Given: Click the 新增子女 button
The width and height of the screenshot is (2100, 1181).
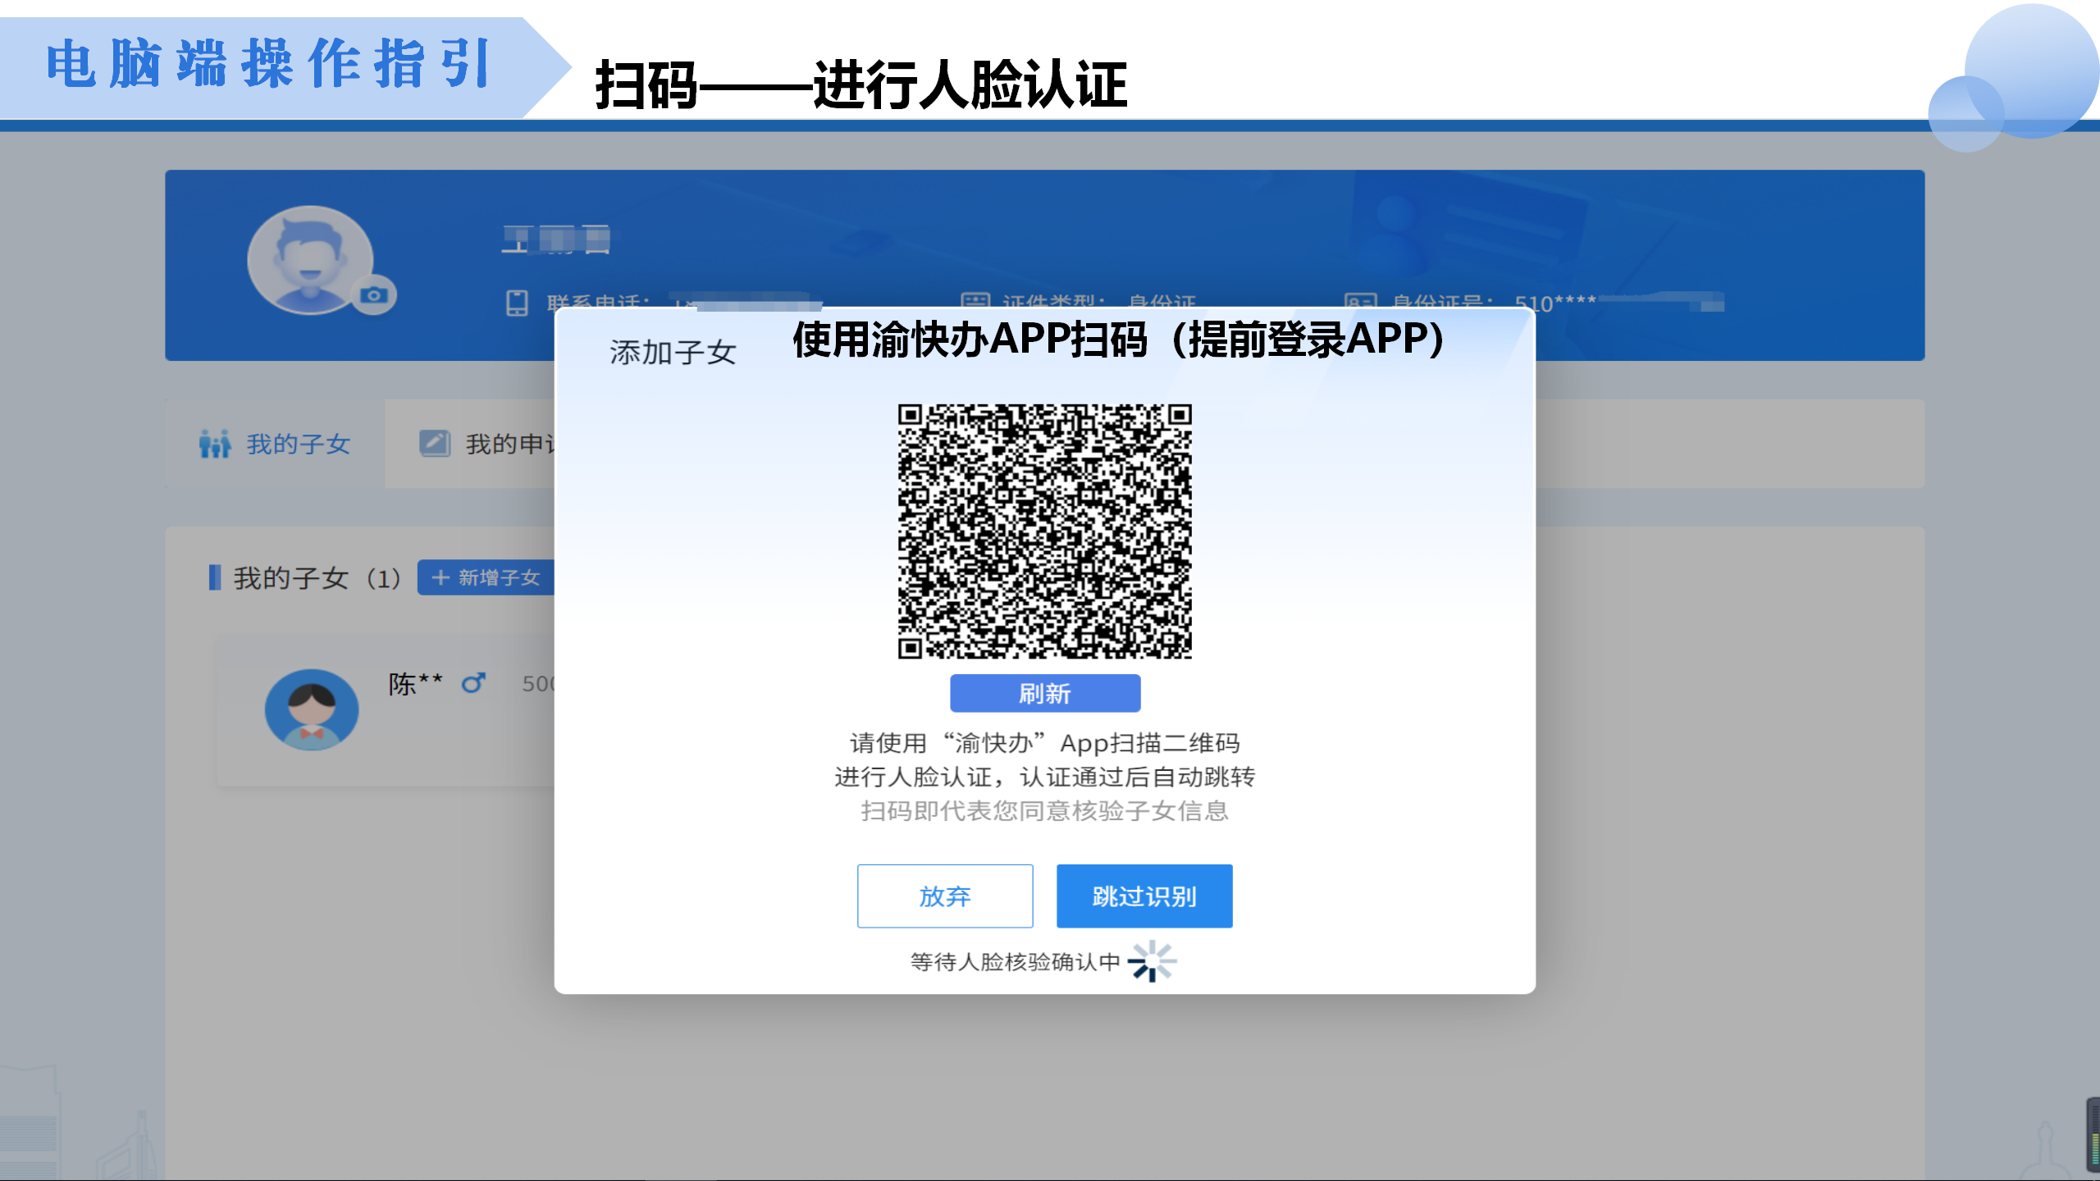Looking at the screenshot, I should pyautogui.click(x=486, y=577).
